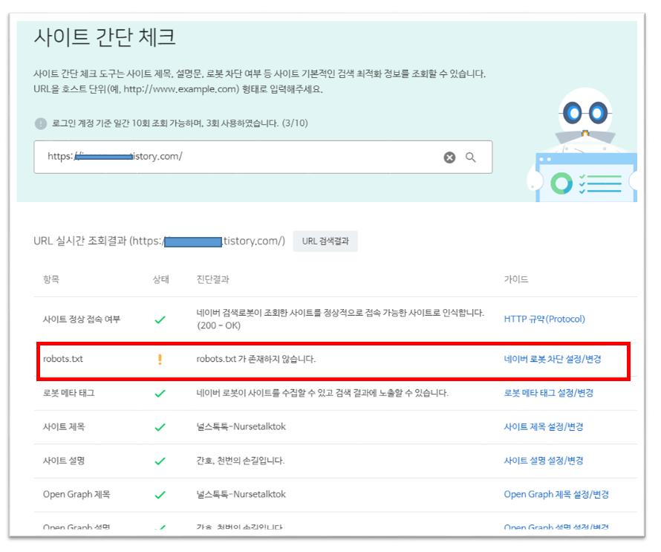Click the 로봇 메타 태그 diagnosis result text
The width and height of the screenshot is (661, 552).
322,393
